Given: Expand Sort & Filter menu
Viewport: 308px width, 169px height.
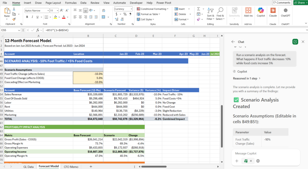Looking at the screenshot, I should click(x=210, y=14).
